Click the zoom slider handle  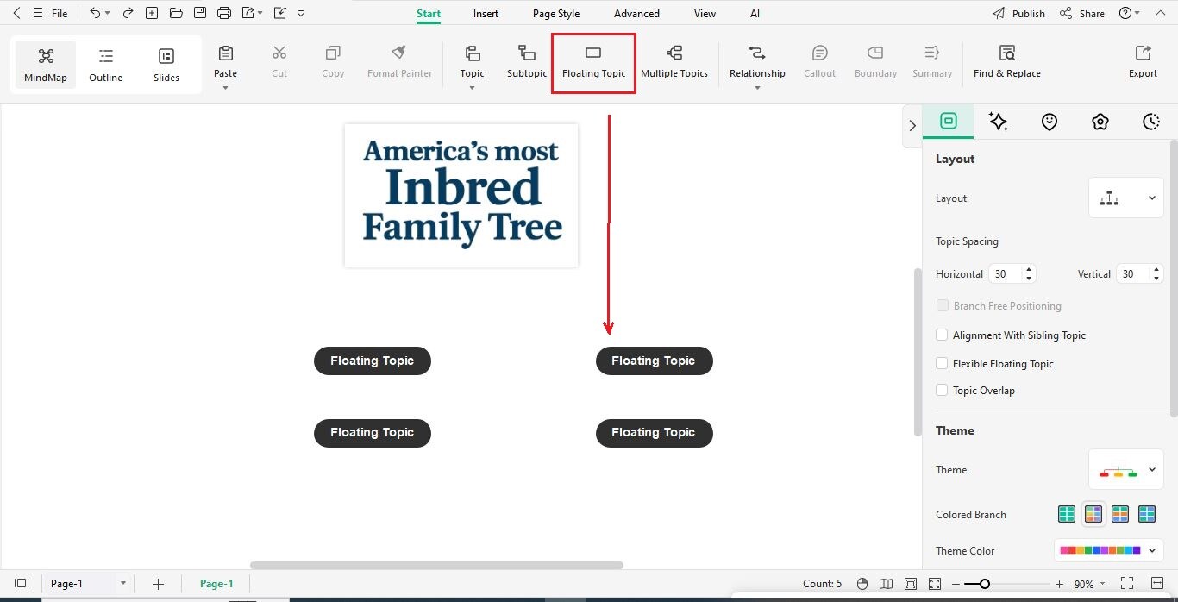[x=984, y=584]
